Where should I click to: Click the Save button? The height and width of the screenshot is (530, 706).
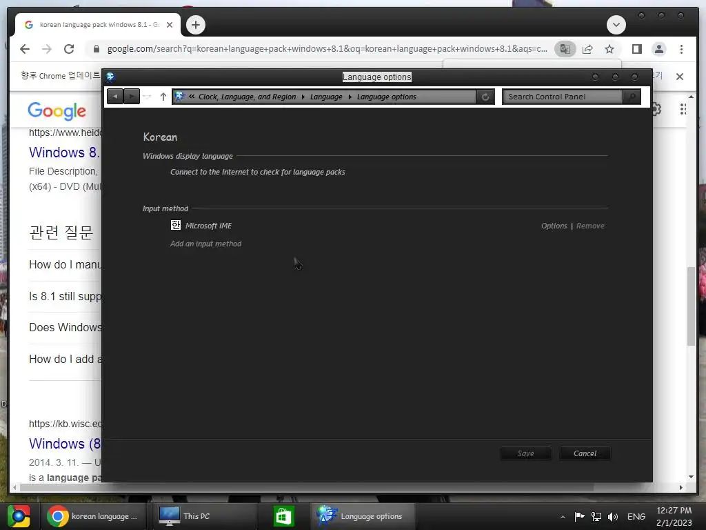point(526,453)
